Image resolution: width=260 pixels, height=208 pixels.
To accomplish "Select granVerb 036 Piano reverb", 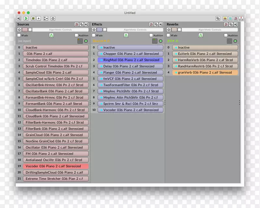I will (205, 73).
